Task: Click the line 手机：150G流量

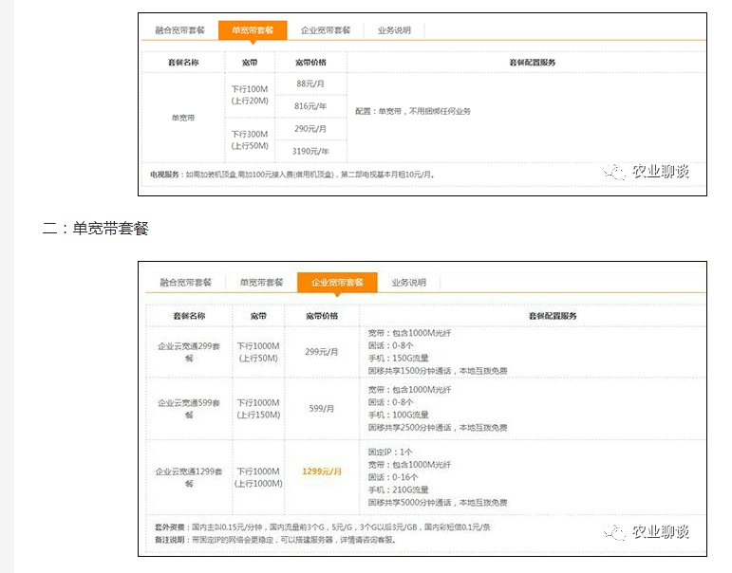Action: coord(398,358)
